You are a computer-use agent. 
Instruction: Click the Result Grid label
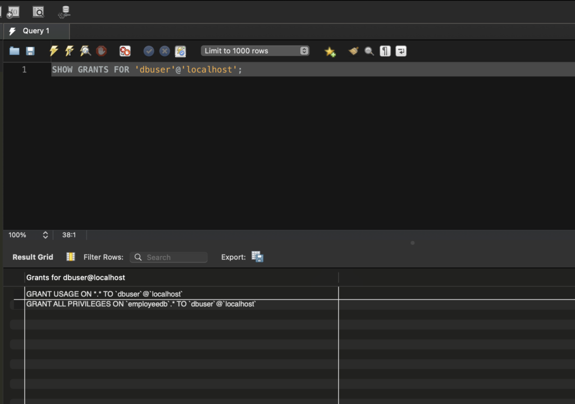pos(33,257)
